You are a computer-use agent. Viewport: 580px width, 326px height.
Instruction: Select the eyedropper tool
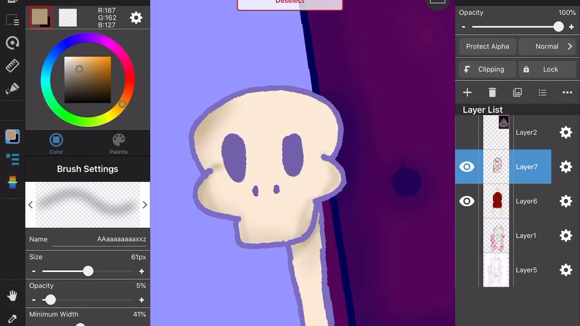pos(12,319)
